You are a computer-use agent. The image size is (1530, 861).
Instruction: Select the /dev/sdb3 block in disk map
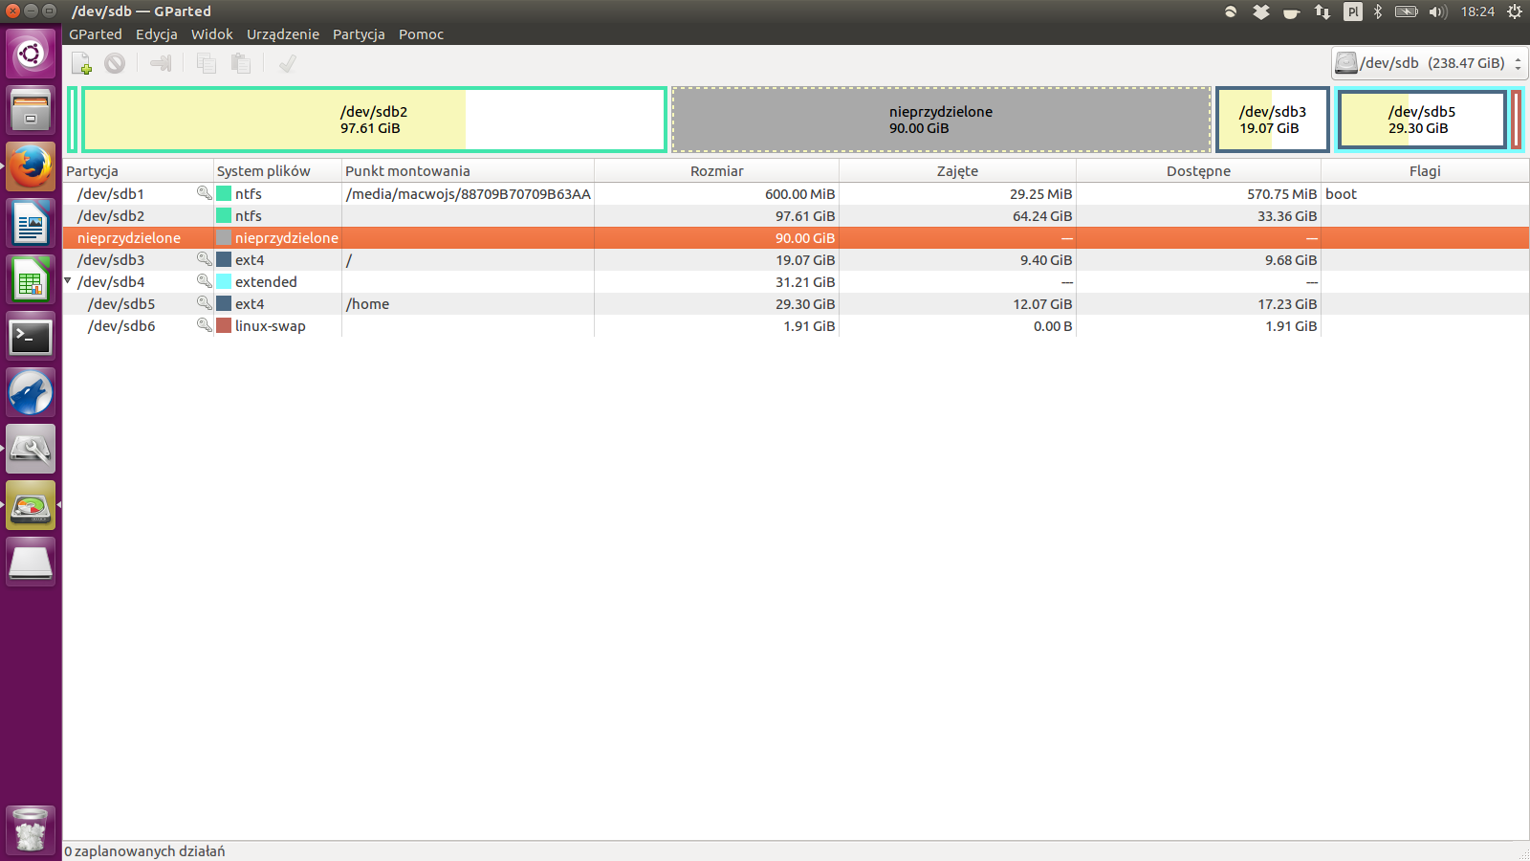pos(1273,120)
